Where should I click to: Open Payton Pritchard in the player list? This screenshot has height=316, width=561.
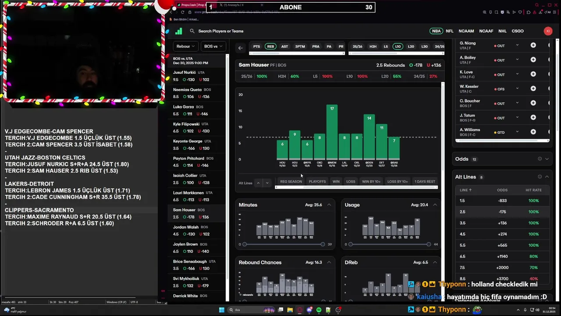point(196,162)
